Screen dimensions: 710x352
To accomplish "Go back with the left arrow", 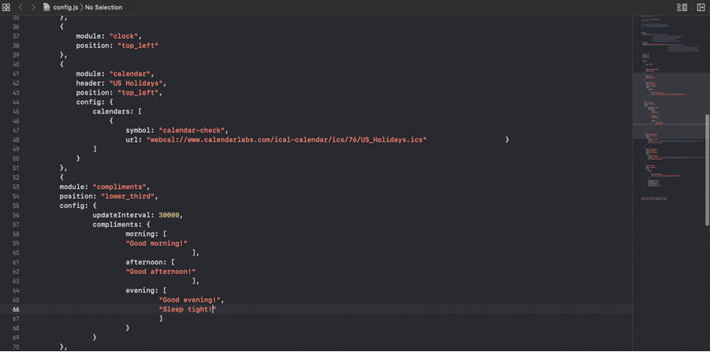I will (20, 7).
